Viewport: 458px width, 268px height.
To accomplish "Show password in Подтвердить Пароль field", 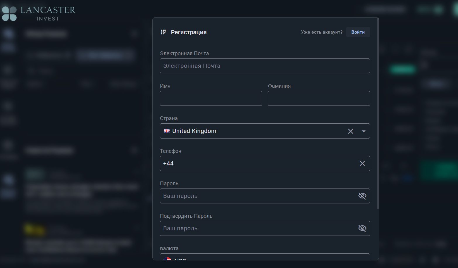I will point(362,228).
